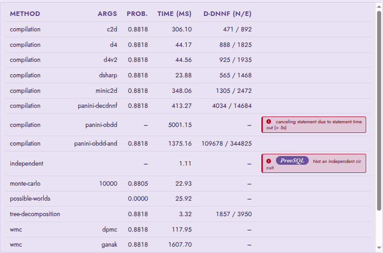Image resolution: width=383 pixels, height=253 pixels.
Task: Click the dsharp argument cell
Action: (x=108, y=75)
